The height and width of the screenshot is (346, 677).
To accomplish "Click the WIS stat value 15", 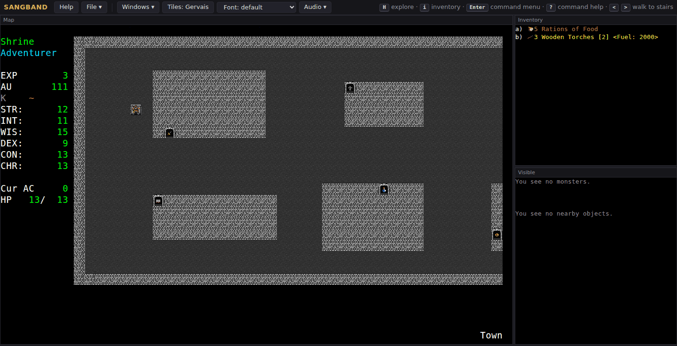I will tap(63, 132).
